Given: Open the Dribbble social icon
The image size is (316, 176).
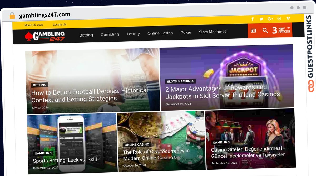Looking at the screenshot, I should 279,18.
